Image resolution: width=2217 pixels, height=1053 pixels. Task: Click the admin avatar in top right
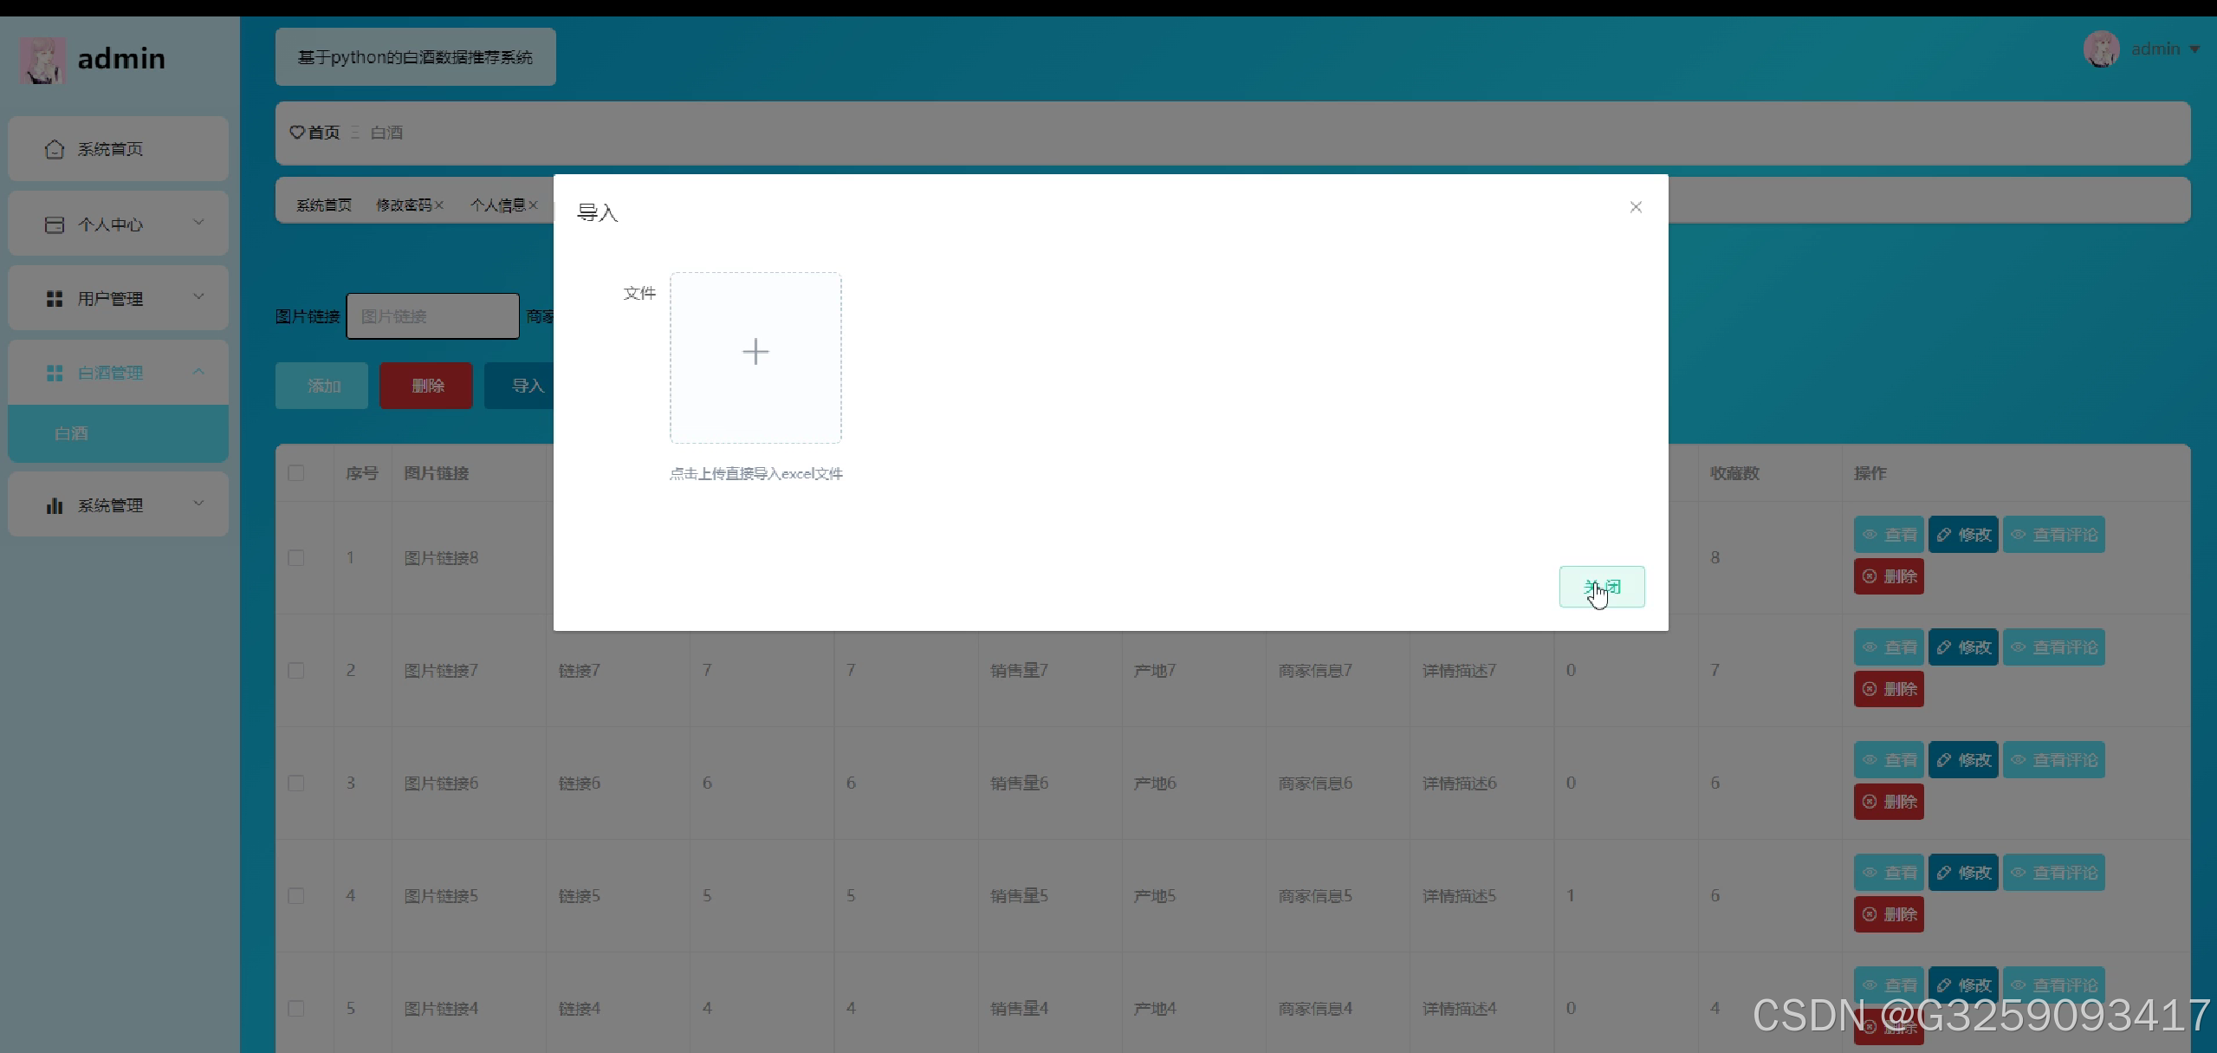pyautogui.click(x=2101, y=49)
